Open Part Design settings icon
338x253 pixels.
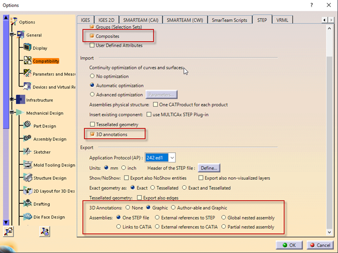(27, 126)
